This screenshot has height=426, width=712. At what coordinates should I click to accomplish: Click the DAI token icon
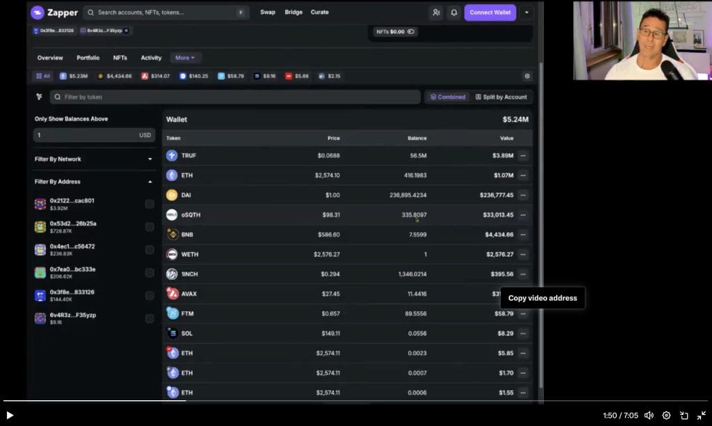[x=172, y=195]
